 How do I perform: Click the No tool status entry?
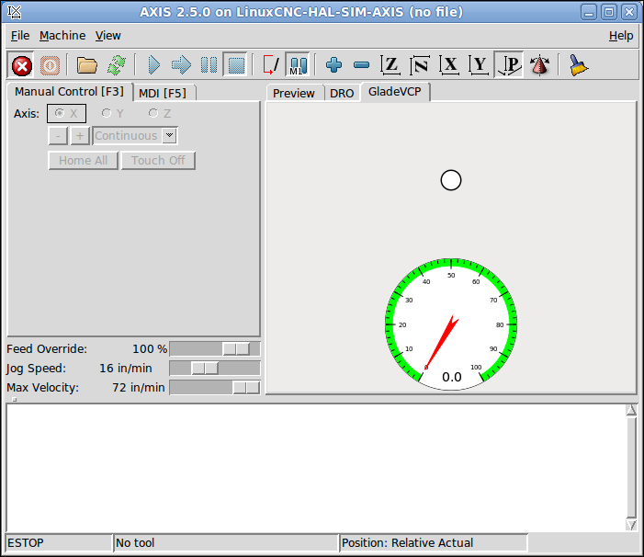pyautogui.click(x=225, y=543)
